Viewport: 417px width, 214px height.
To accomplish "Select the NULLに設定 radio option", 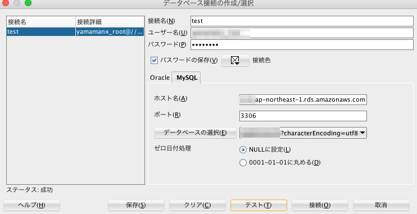I will (x=243, y=149).
